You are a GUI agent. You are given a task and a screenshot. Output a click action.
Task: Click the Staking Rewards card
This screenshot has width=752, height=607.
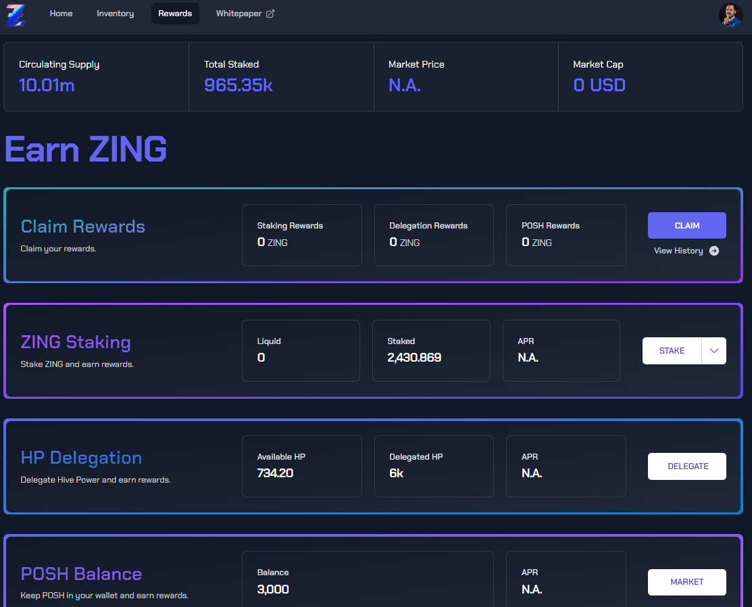[301, 235]
